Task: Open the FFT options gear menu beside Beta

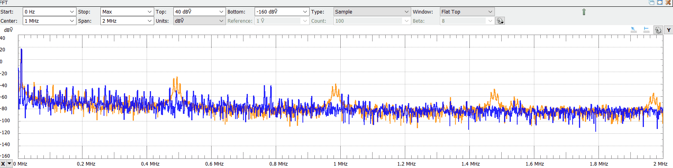Action: (500, 21)
